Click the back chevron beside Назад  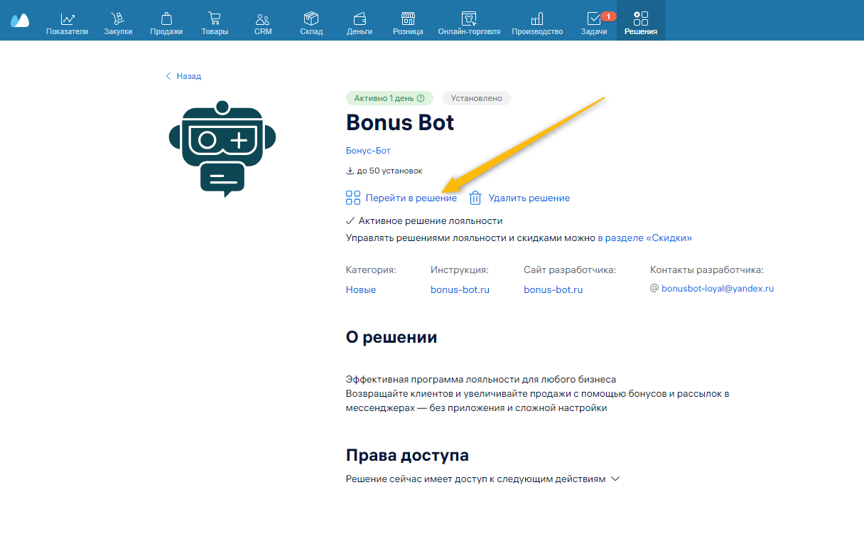coord(168,76)
